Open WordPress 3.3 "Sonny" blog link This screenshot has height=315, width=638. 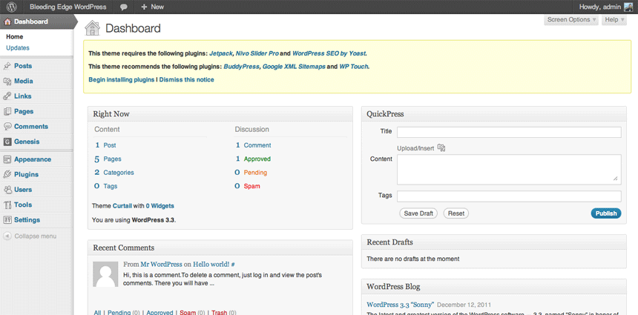pyautogui.click(x=401, y=305)
